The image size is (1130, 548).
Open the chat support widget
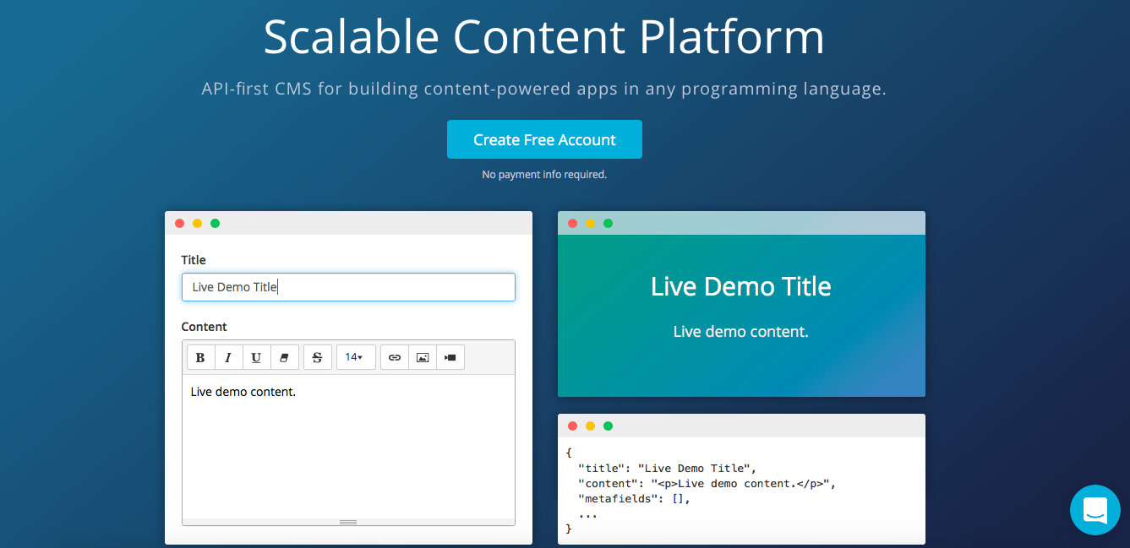click(x=1095, y=510)
